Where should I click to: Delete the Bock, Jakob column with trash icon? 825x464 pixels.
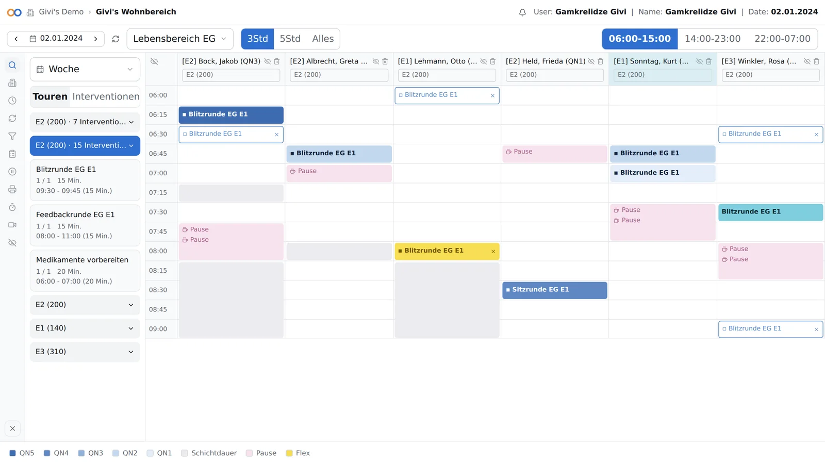click(x=277, y=61)
